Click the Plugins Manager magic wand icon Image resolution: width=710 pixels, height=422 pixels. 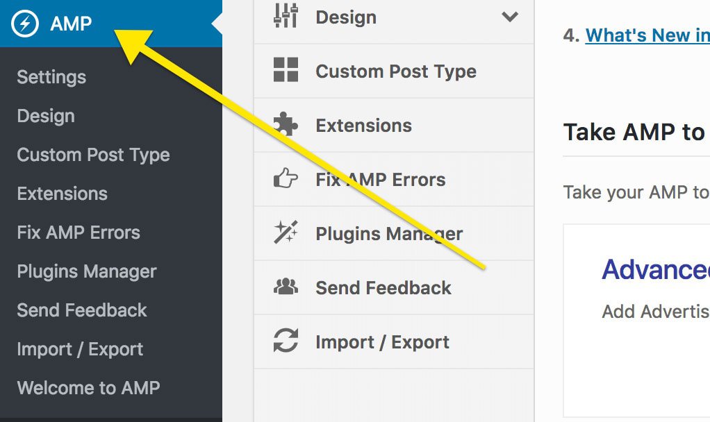pos(286,232)
